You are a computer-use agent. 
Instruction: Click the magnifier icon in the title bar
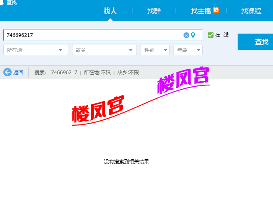point(2,2)
